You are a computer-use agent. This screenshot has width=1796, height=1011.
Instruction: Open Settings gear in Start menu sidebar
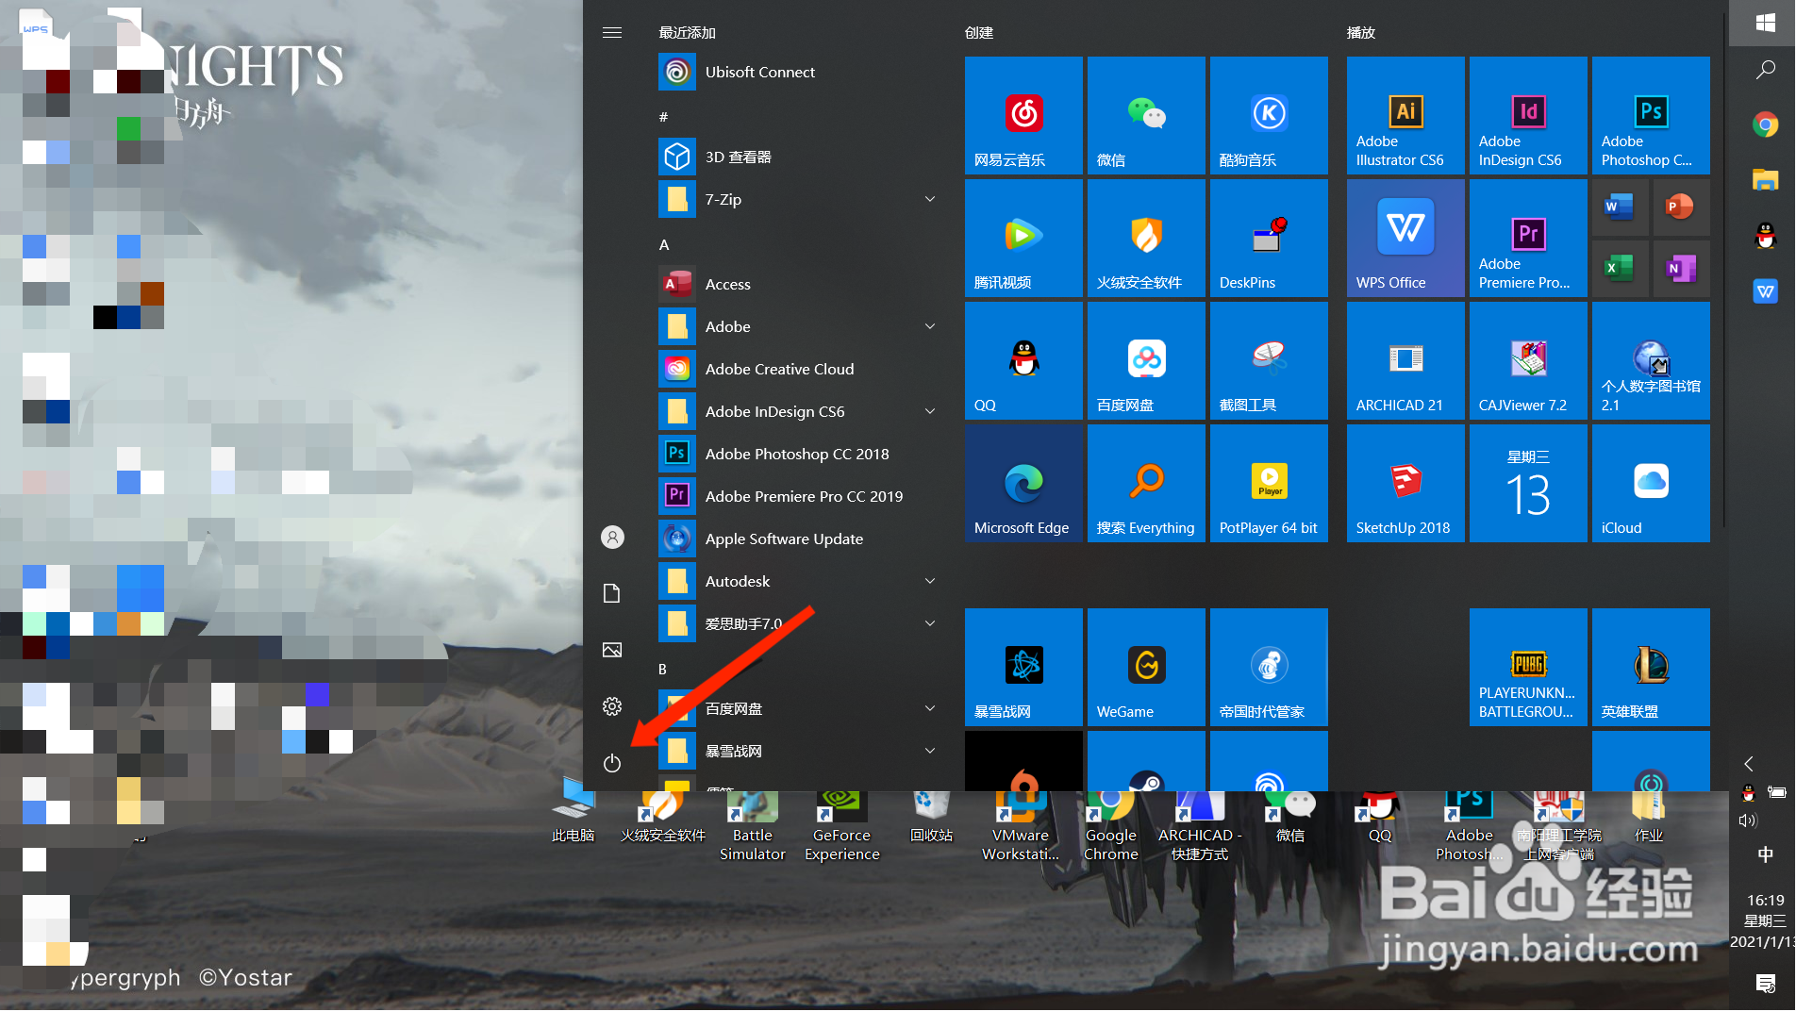coord(612,706)
